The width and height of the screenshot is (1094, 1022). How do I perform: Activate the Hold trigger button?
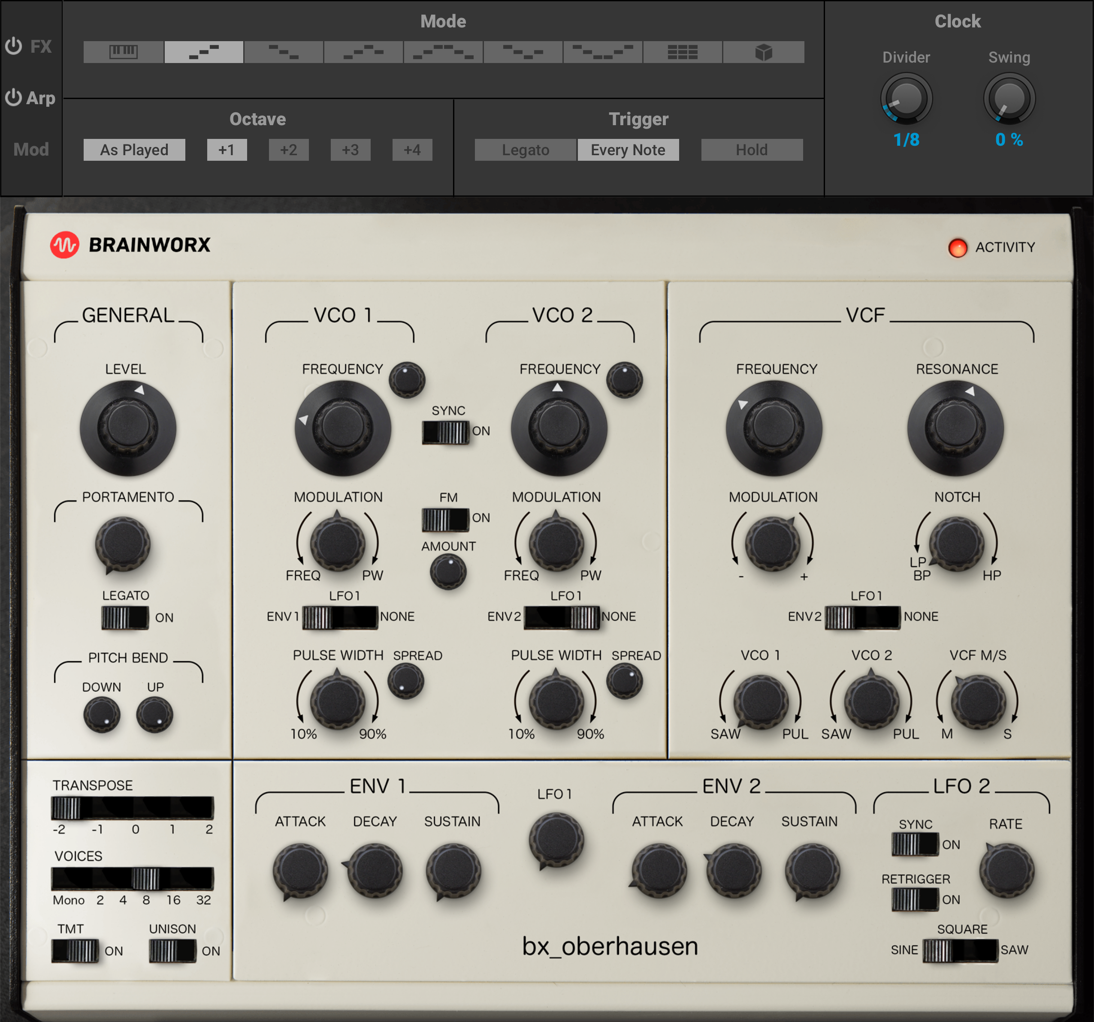752,150
